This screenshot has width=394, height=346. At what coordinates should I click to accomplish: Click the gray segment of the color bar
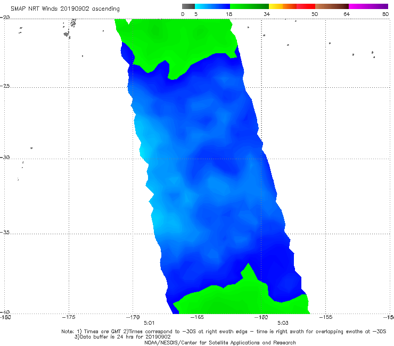[x=188, y=6]
